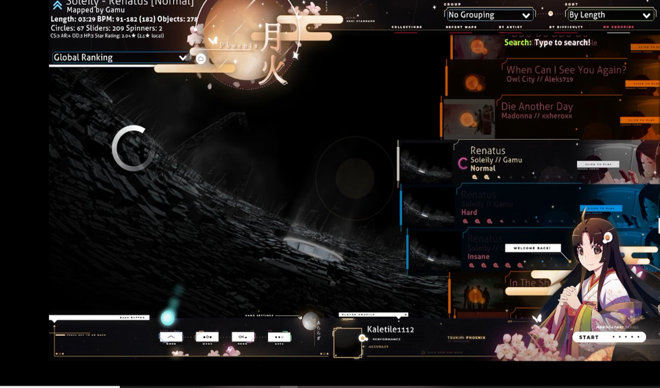Open the Mods selection button

pyautogui.click(x=207, y=337)
